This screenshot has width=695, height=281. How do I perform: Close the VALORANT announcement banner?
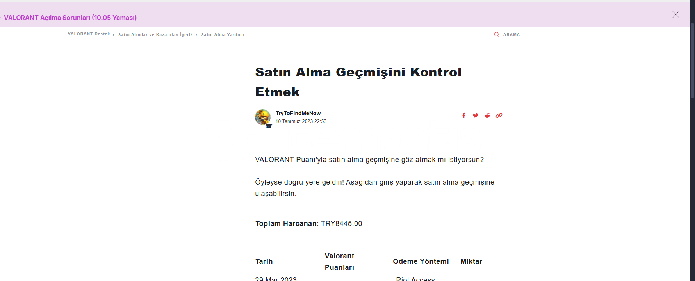click(676, 14)
